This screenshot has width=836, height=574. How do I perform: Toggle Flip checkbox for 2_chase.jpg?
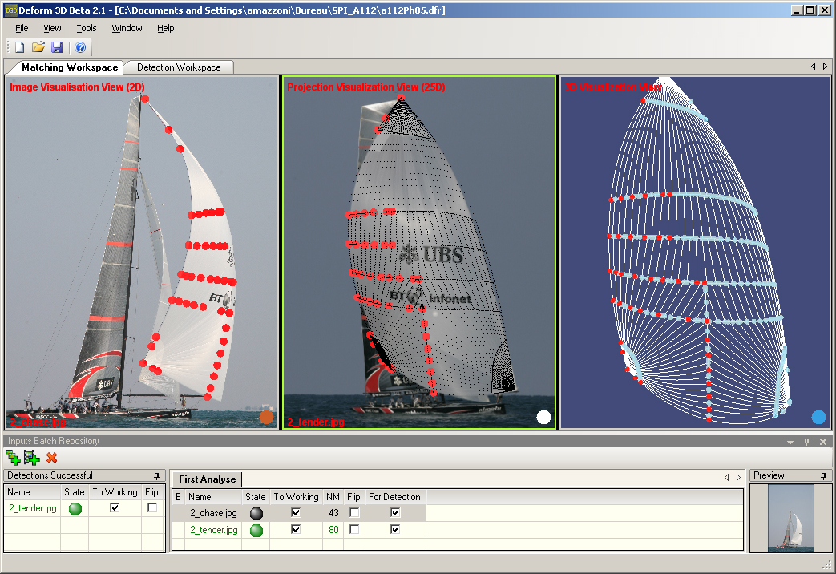tap(354, 513)
